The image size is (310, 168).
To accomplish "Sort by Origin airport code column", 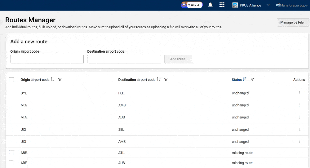I will coord(52,79).
